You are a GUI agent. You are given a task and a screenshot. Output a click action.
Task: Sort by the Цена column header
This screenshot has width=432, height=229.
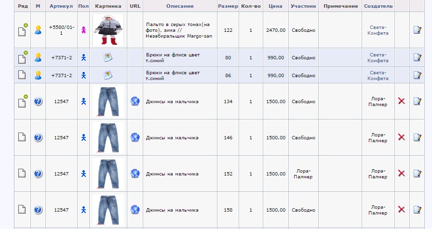point(275,6)
